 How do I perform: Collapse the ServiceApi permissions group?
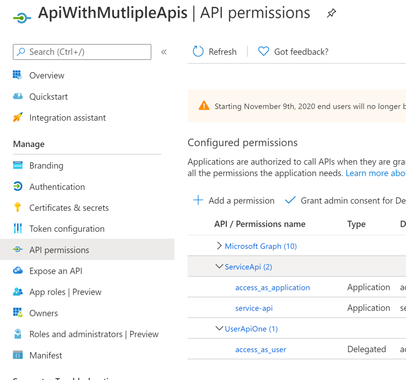click(219, 266)
